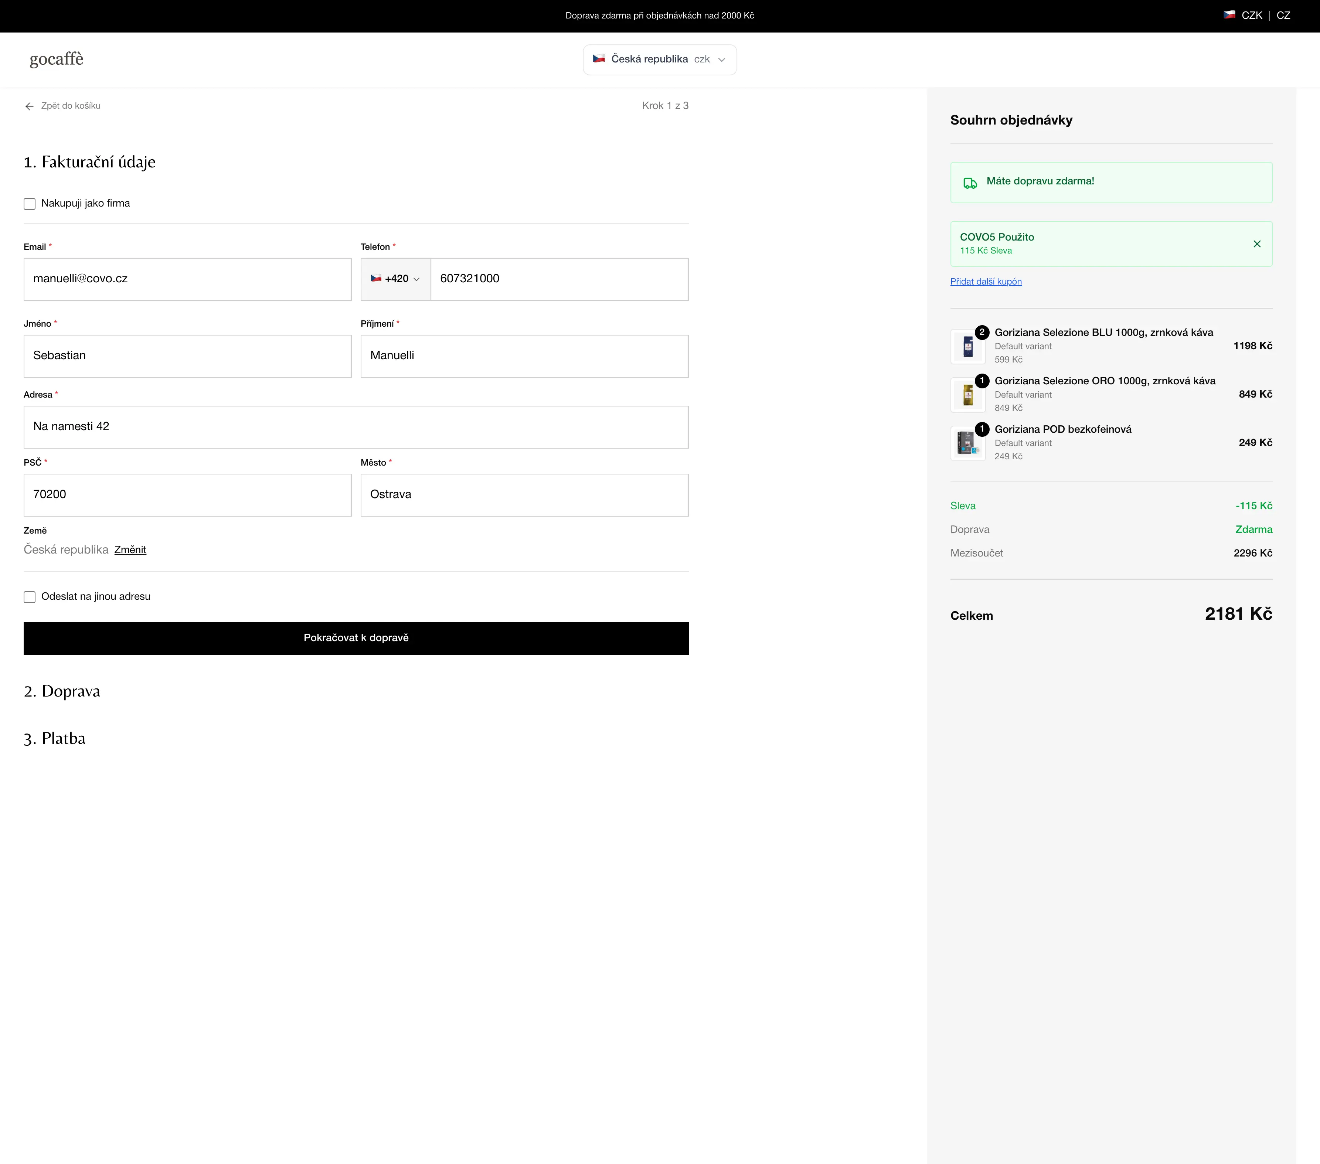Remove the COVO5 coupon with X icon
1320x1164 pixels.
coord(1257,244)
